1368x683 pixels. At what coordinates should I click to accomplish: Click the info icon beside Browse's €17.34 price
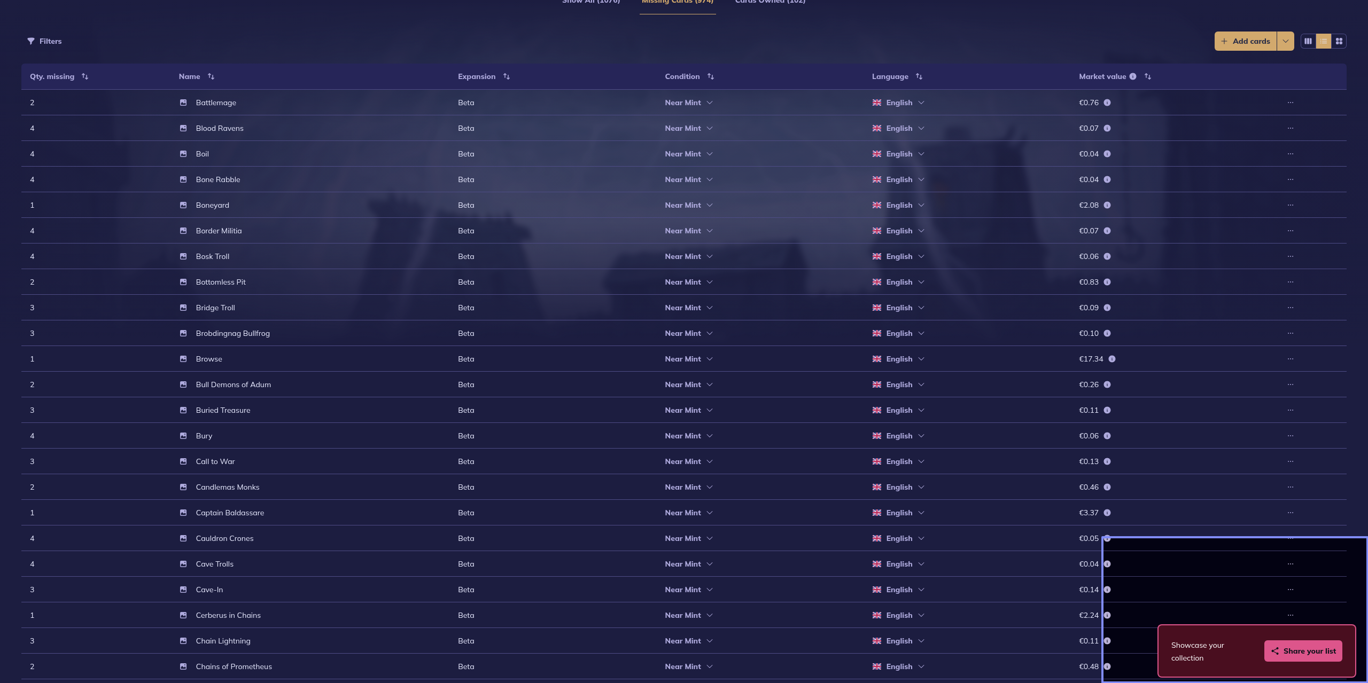tap(1111, 359)
